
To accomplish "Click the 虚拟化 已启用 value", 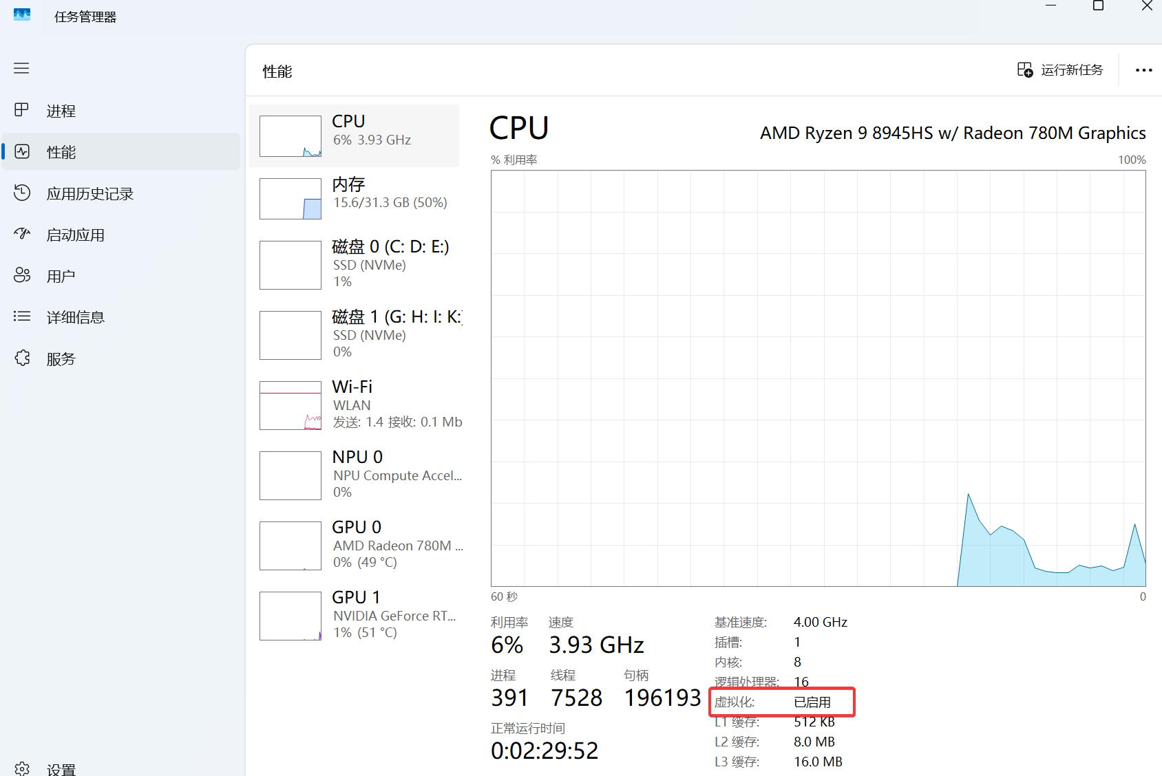I will tap(812, 702).
